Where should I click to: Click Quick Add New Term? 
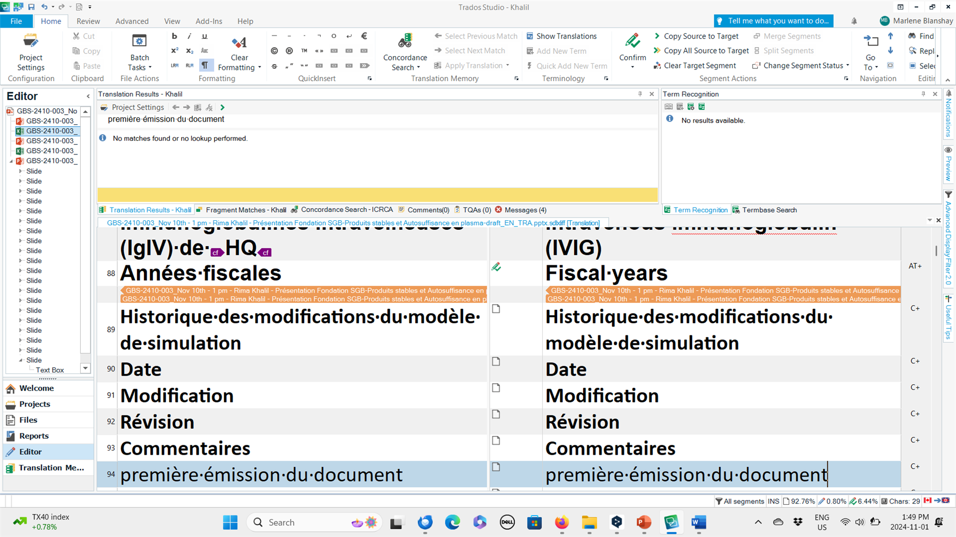click(566, 66)
